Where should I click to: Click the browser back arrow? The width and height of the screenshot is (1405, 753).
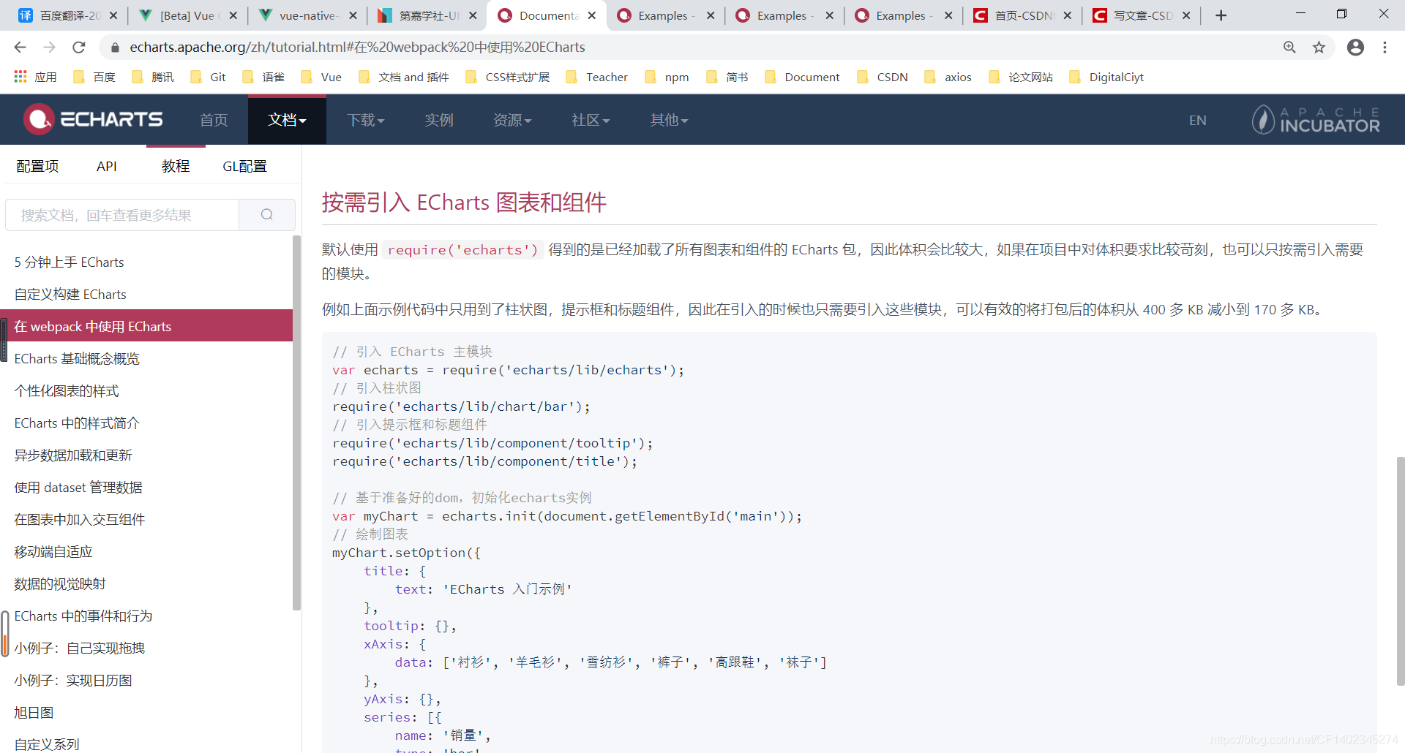[20, 48]
